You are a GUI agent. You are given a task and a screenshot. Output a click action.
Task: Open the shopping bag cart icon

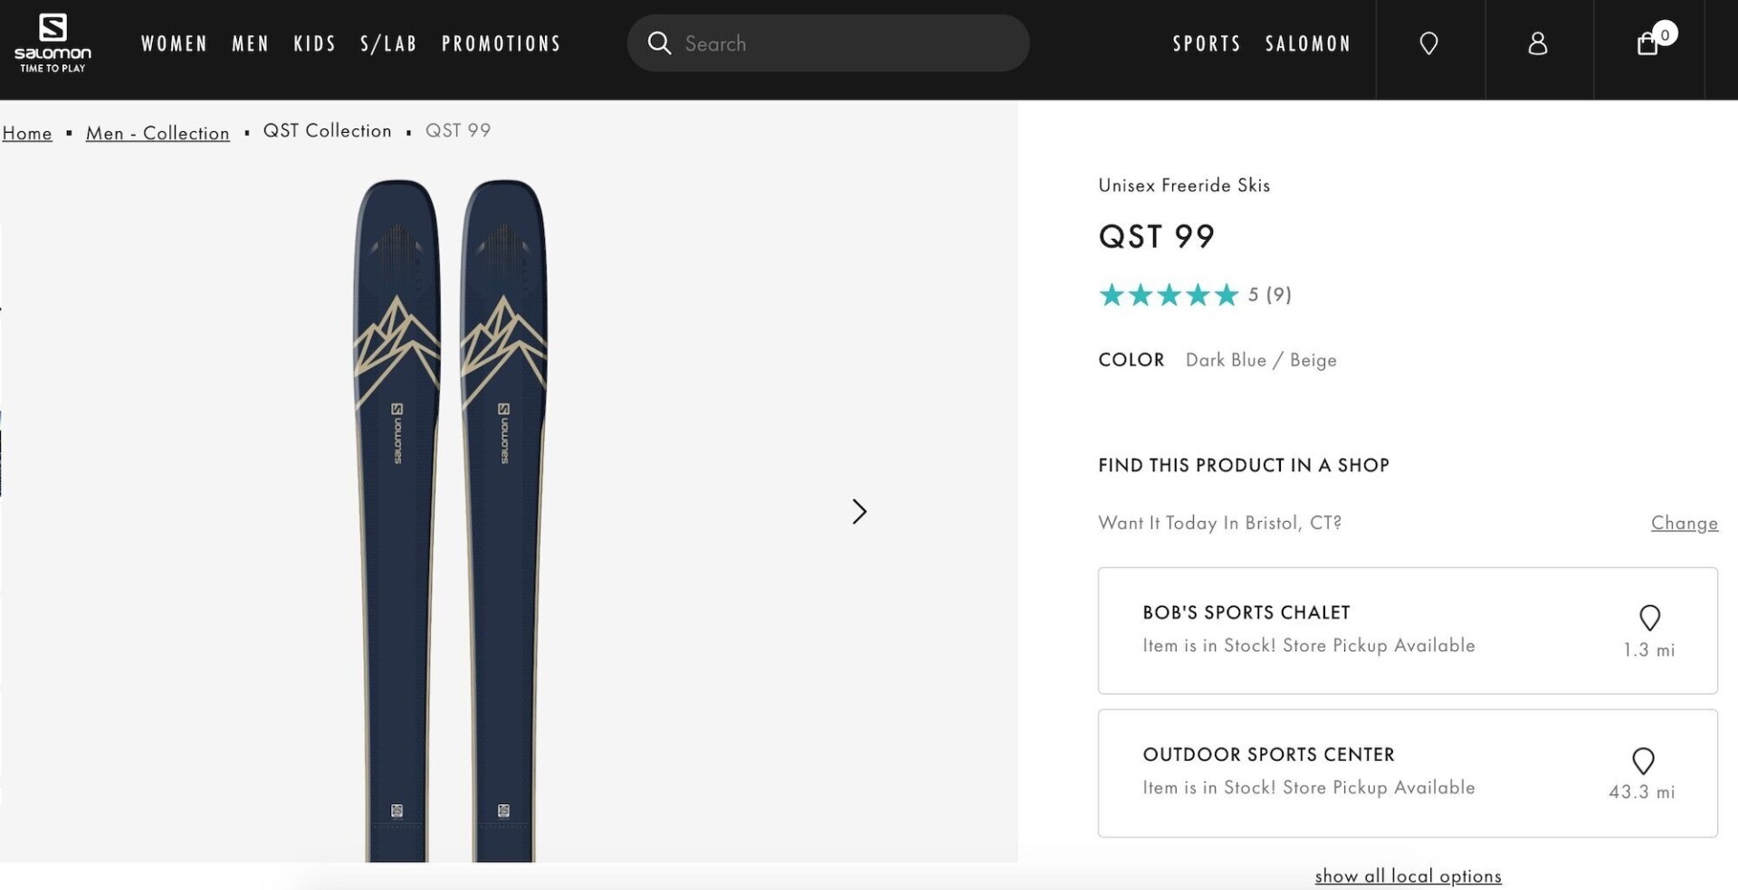[x=1648, y=43]
